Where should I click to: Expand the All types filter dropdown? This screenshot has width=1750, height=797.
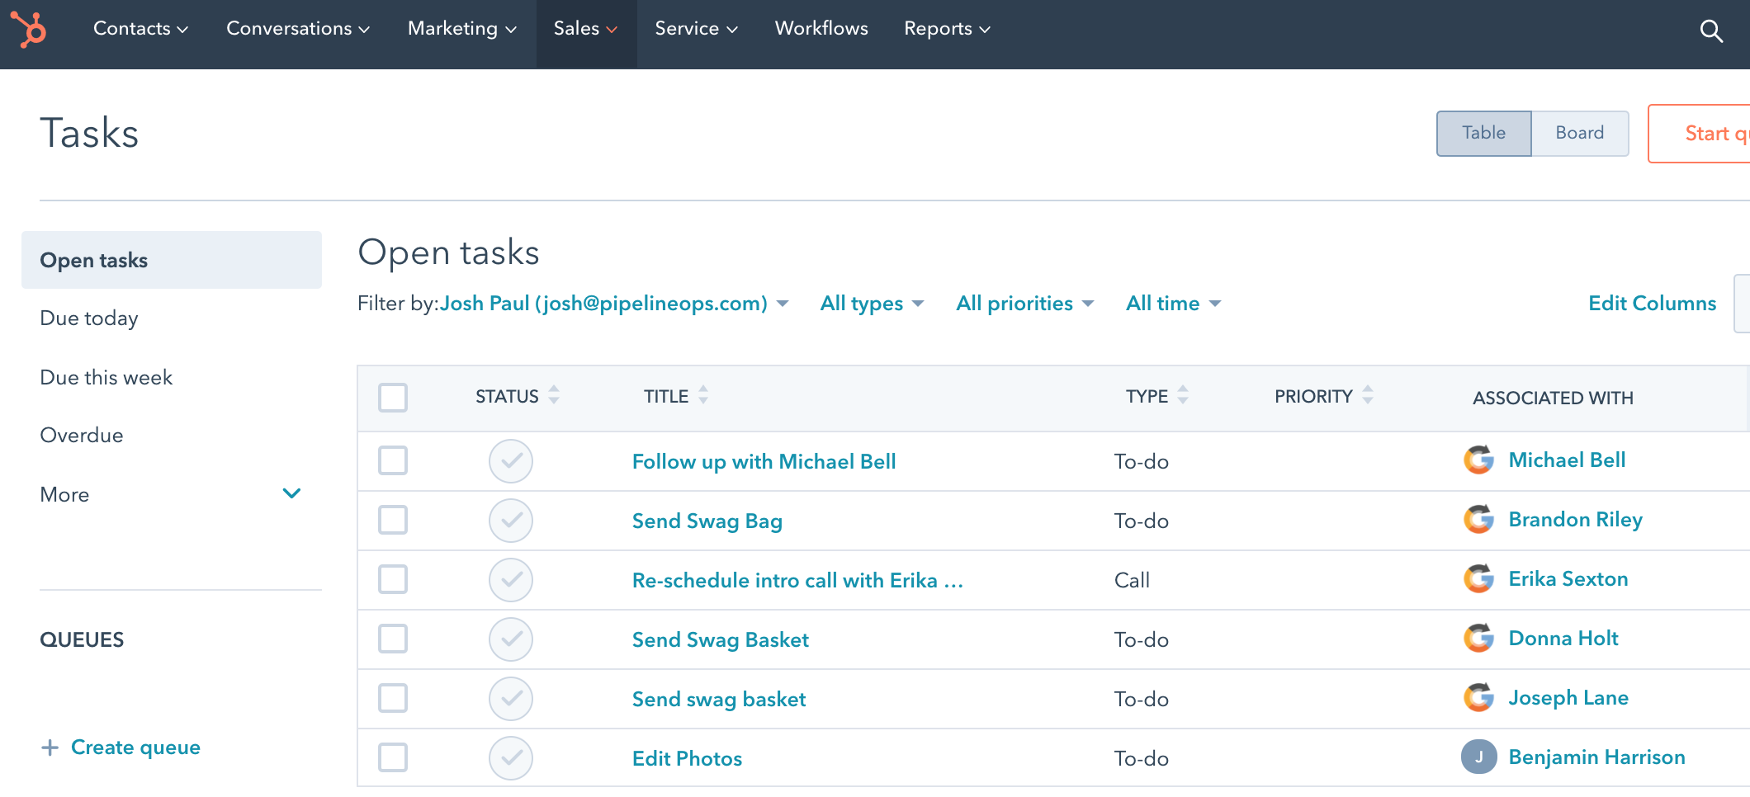pos(872,304)
